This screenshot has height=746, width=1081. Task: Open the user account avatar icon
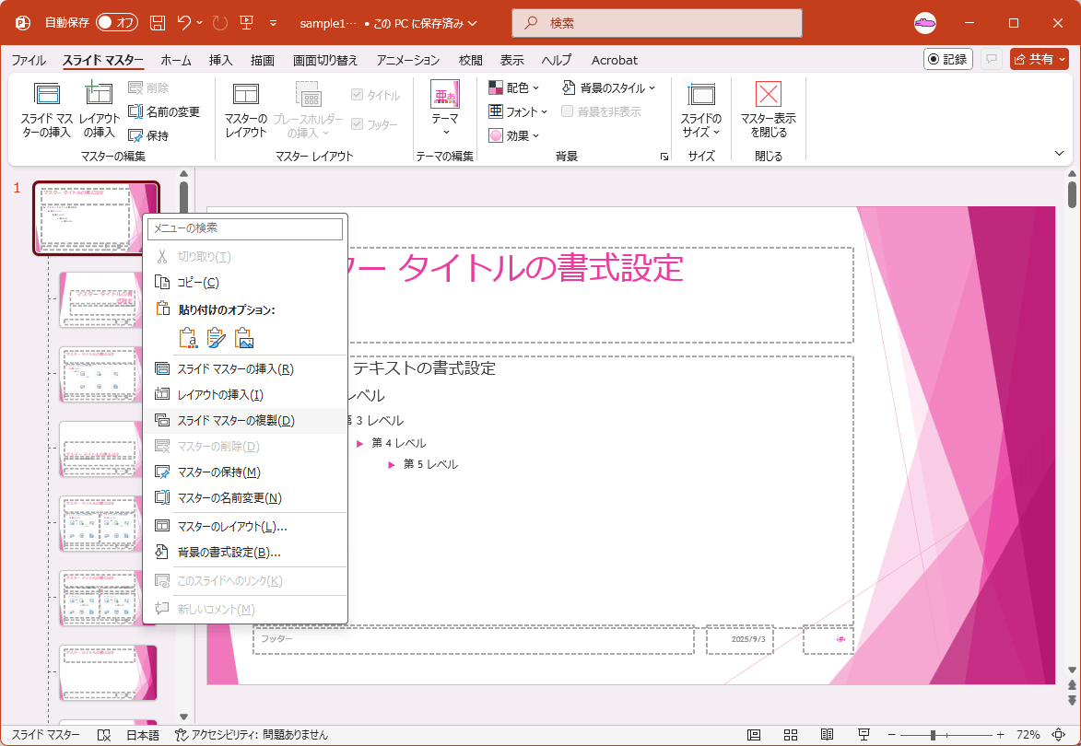(x=925, y=23)
